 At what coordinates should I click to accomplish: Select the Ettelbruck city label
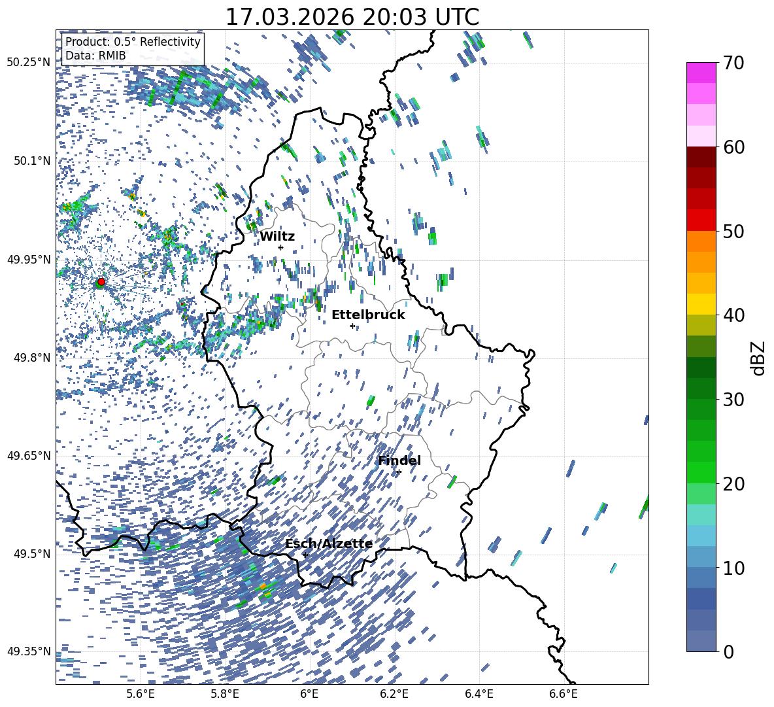(368, 315)
